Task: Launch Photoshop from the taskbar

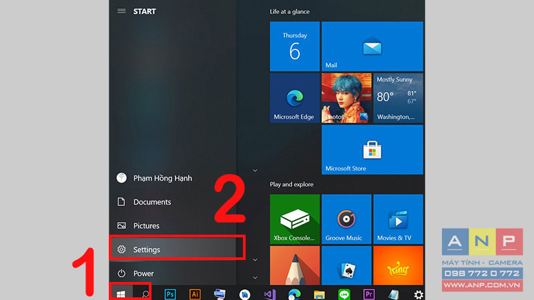Action: 170,294
